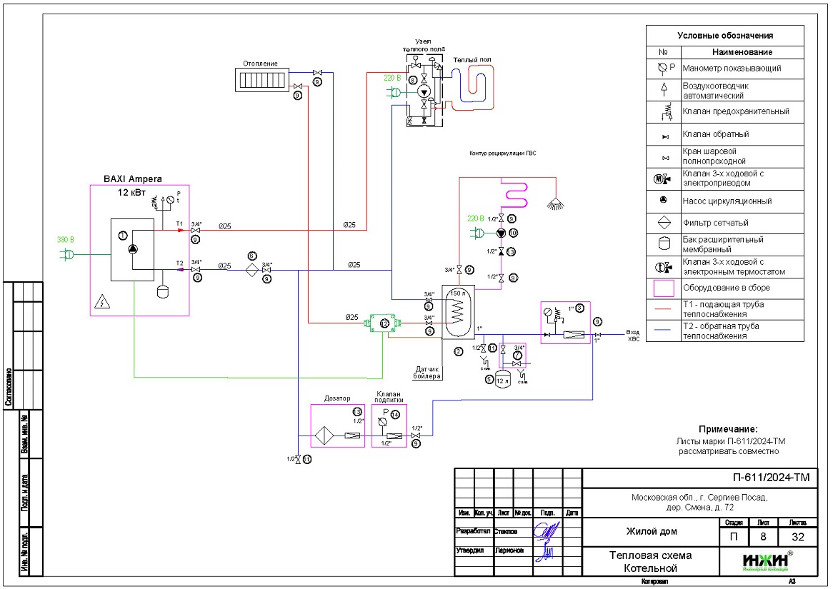The width and height of the screenshot is (833, 589).
Task: Select the manometer inside Клапан подпитки box
Action: [x=386, y=421]
